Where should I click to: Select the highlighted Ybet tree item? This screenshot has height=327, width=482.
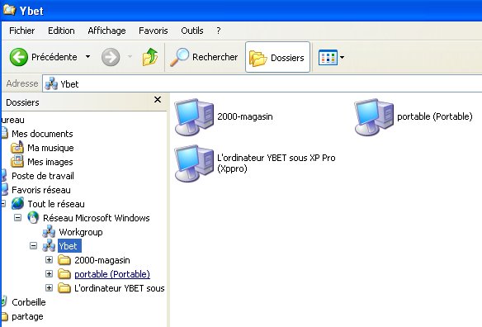pos(69,246)
